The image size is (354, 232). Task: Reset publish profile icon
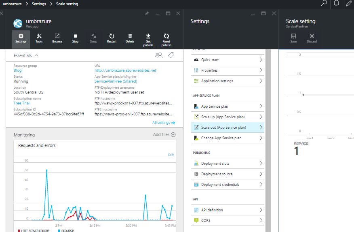coord(166,36)
